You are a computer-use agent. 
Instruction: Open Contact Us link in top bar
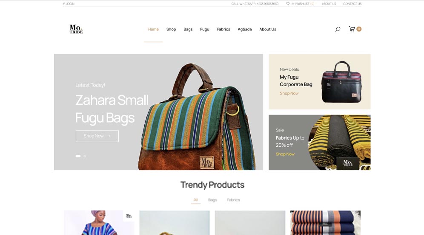pyautogui.click(x=352, y=4)
